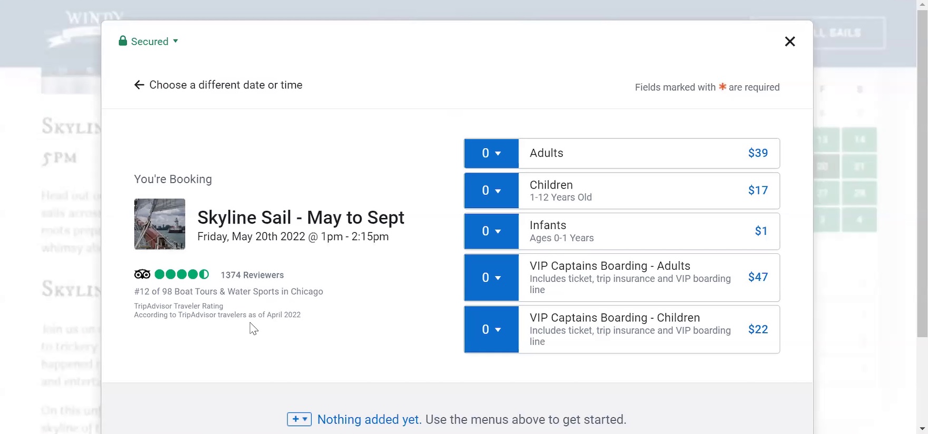Open VIP Captains Boarding Children quantity dropdown
This screenshot has width=928, height=434.
[491, 330]
